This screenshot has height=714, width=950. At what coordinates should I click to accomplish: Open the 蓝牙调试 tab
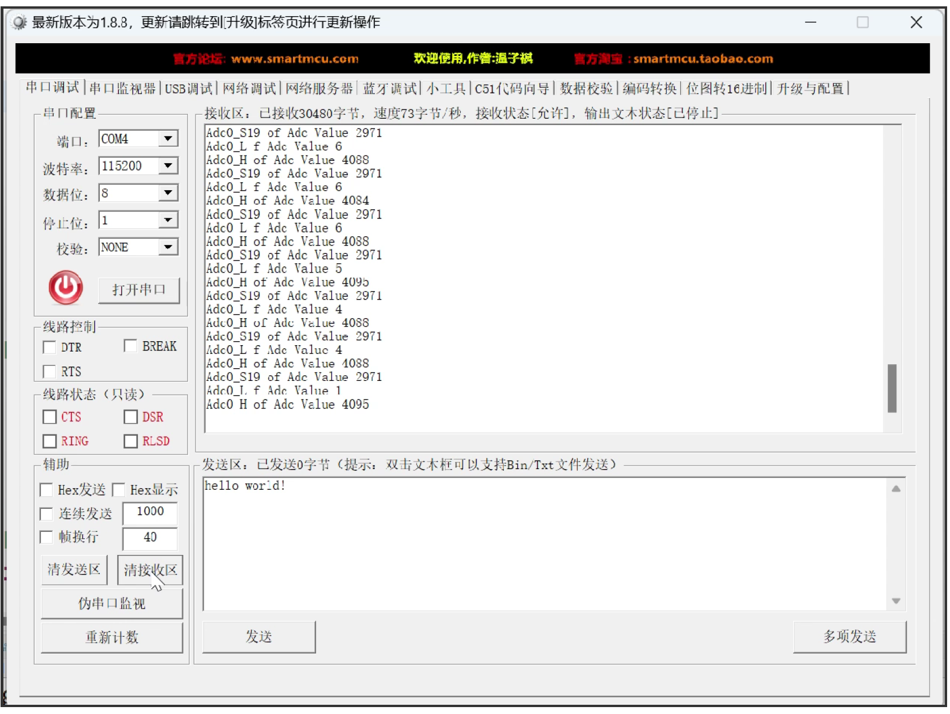pos(390,89)
